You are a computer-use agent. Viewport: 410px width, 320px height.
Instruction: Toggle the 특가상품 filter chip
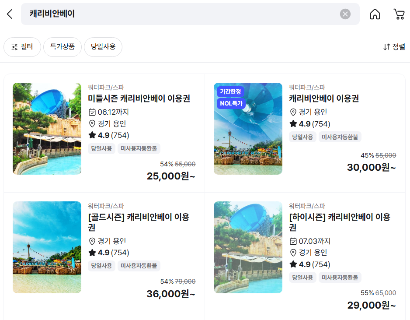pos(63,47)
